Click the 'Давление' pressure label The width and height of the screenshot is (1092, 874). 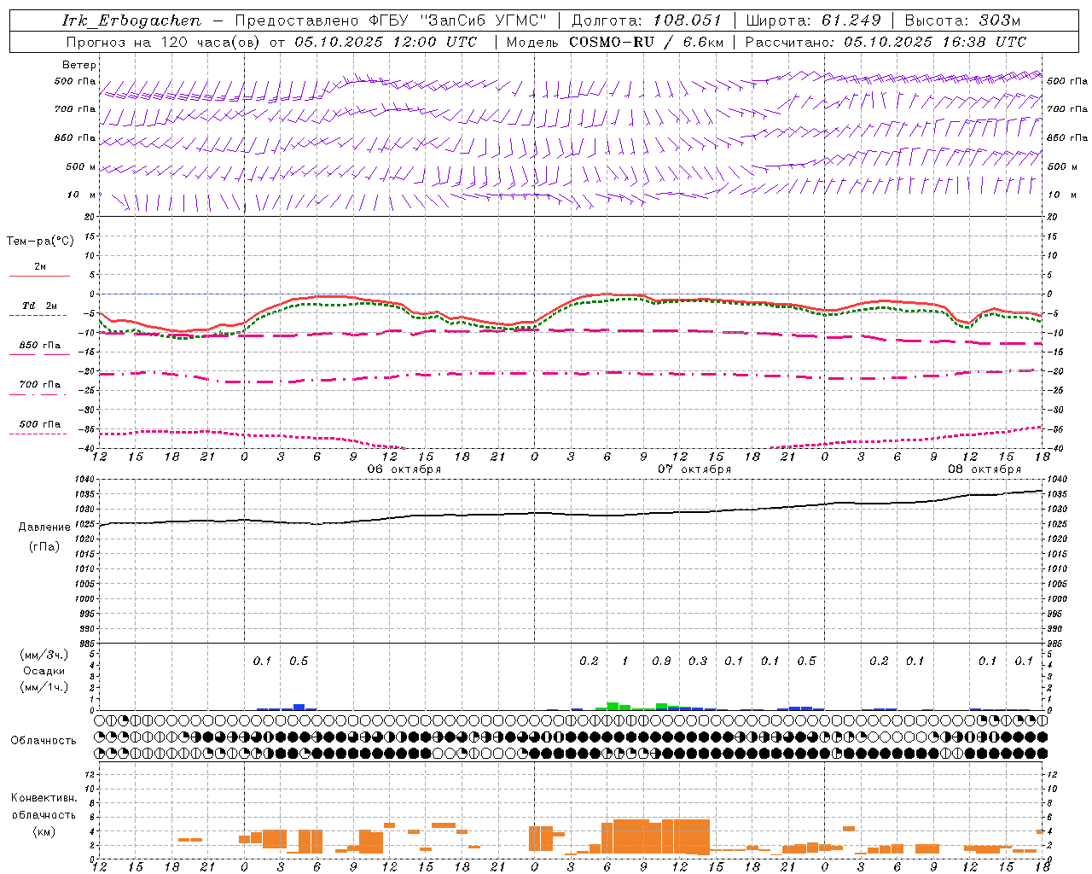click(44, 527)
